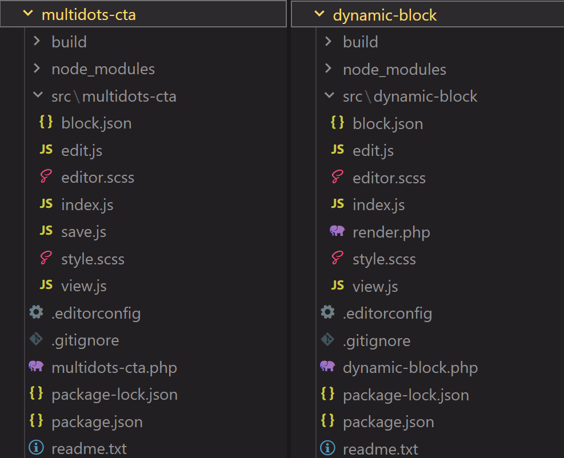564x458 pixels.
Task: Click the Git icon beside .gitignore
Action: click(35, 340)
